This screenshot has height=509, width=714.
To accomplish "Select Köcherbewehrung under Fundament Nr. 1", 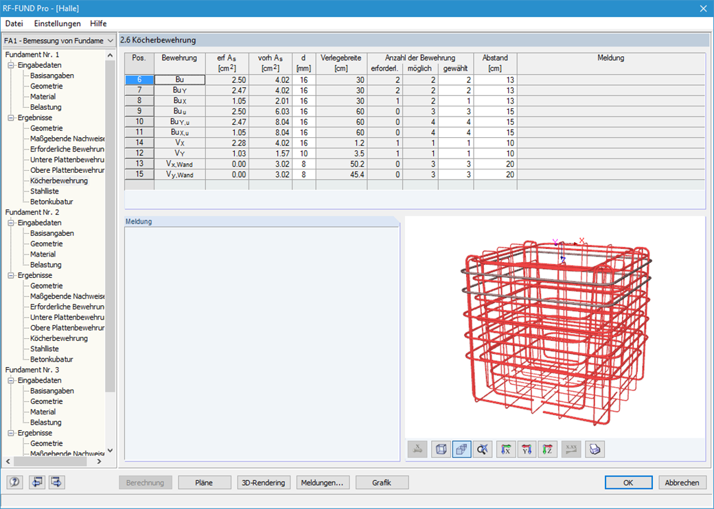I will coord(59,180).
